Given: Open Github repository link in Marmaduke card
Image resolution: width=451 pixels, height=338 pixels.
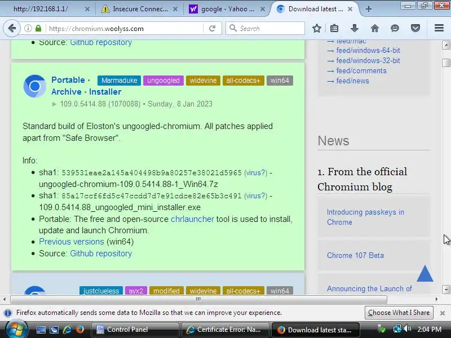Looking at the screenshot, I should click(101, 253).
